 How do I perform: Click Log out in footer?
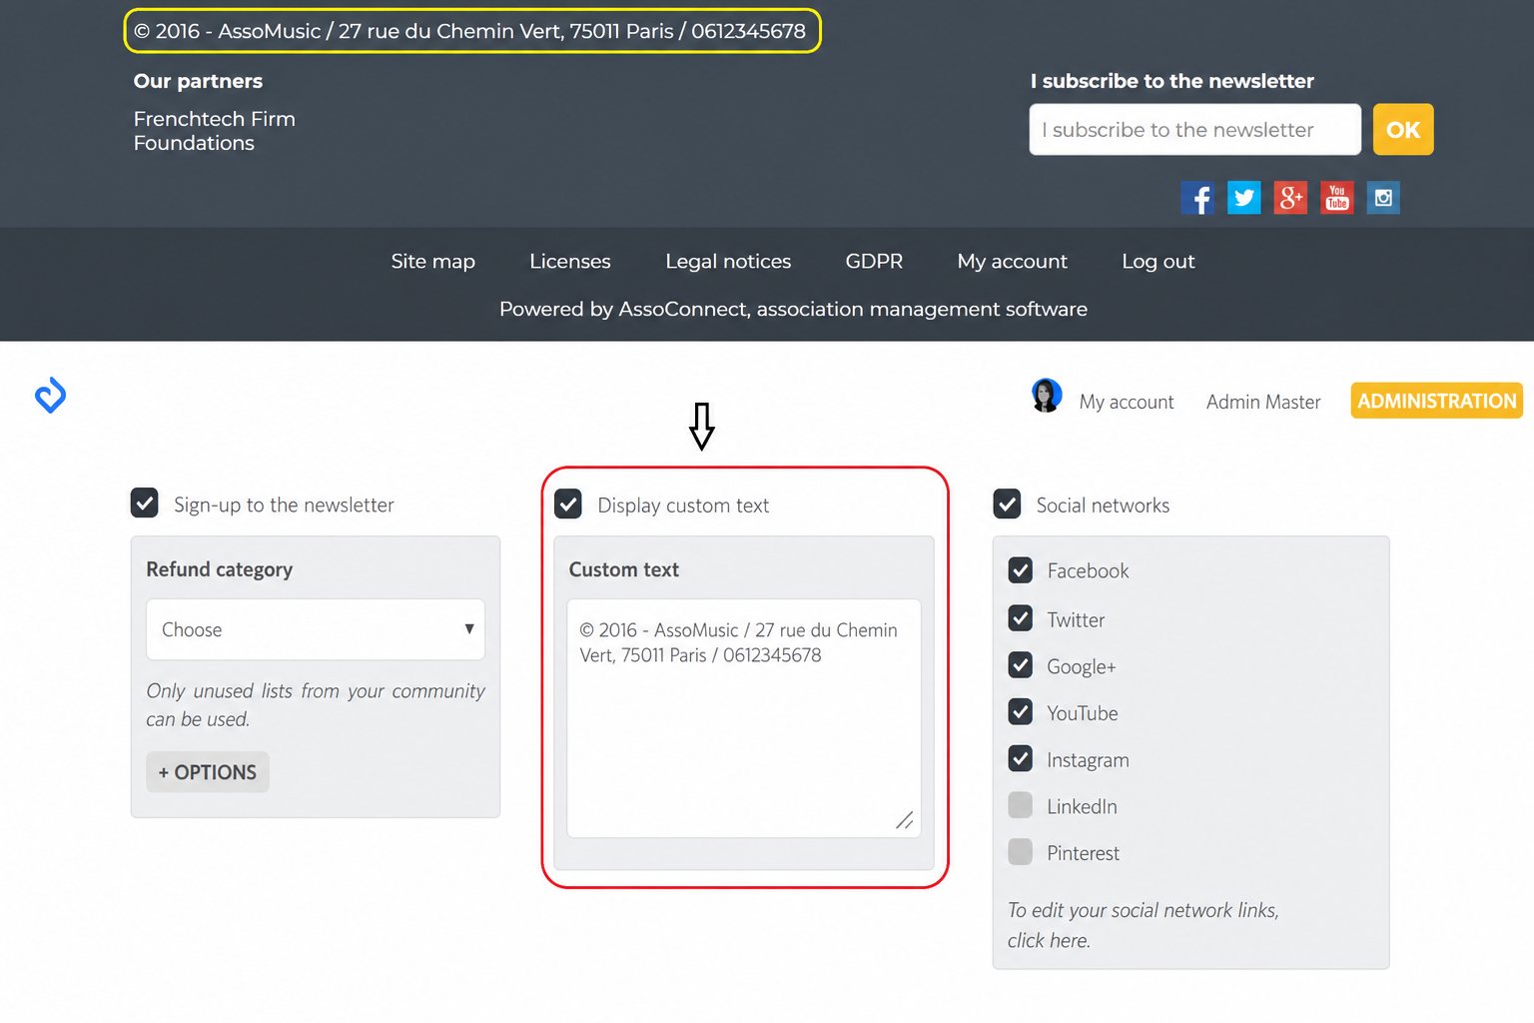(x=1158, y=262)
